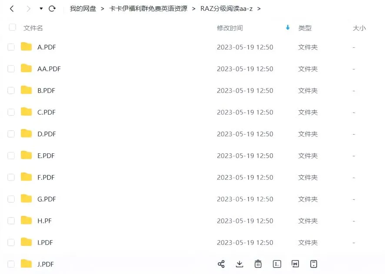The width and height of the screenshot is (385, 274).
Task: Check the J.PDF folder checkbox
Action: 11,264
